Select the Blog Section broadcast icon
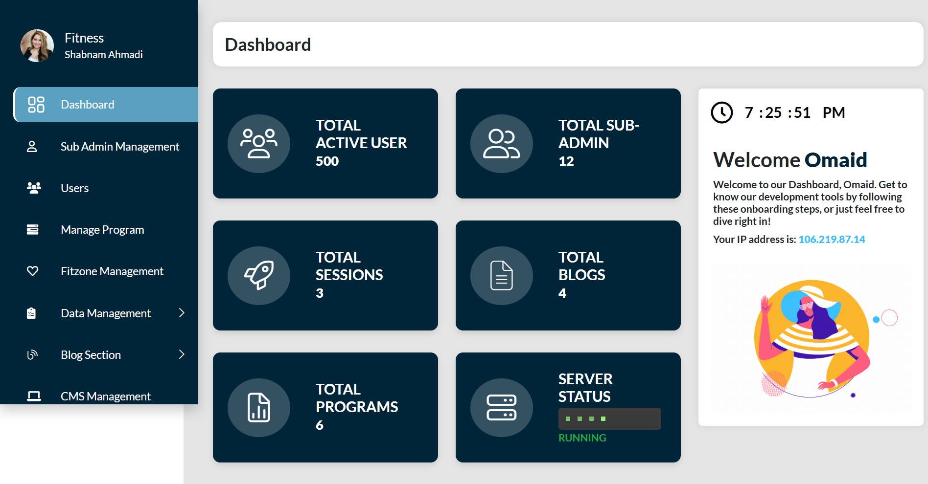Viewport: 928px width, 484px height. (x=32, y=354)
